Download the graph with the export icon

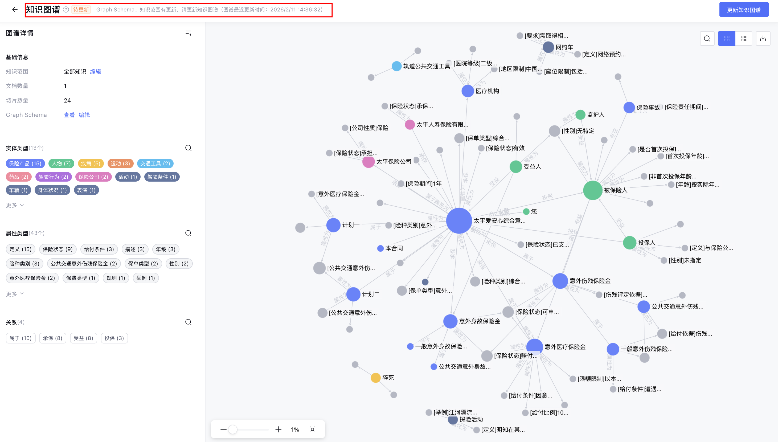click(763, 39)
